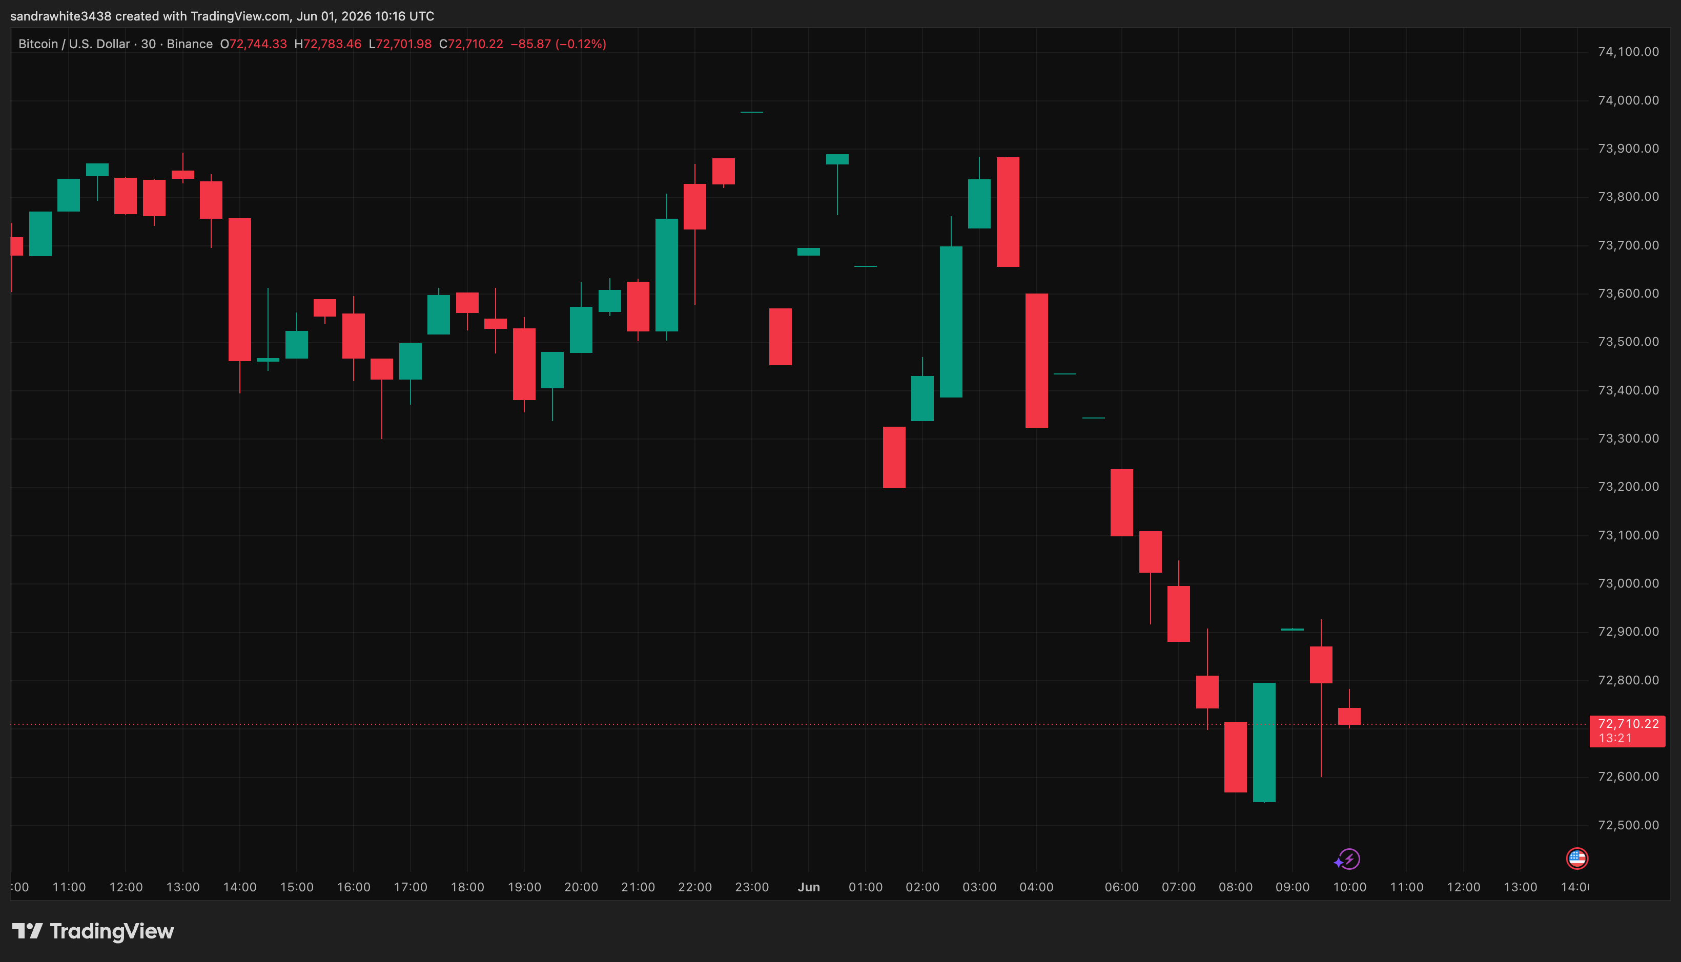Screen dimensions: 1681x962
Task: Click the 23:00 time axis label
Action: (x=752, y=887)
